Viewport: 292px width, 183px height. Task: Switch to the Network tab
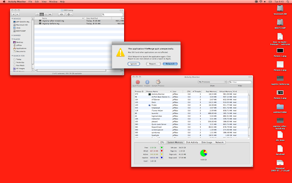coord(219,142)
